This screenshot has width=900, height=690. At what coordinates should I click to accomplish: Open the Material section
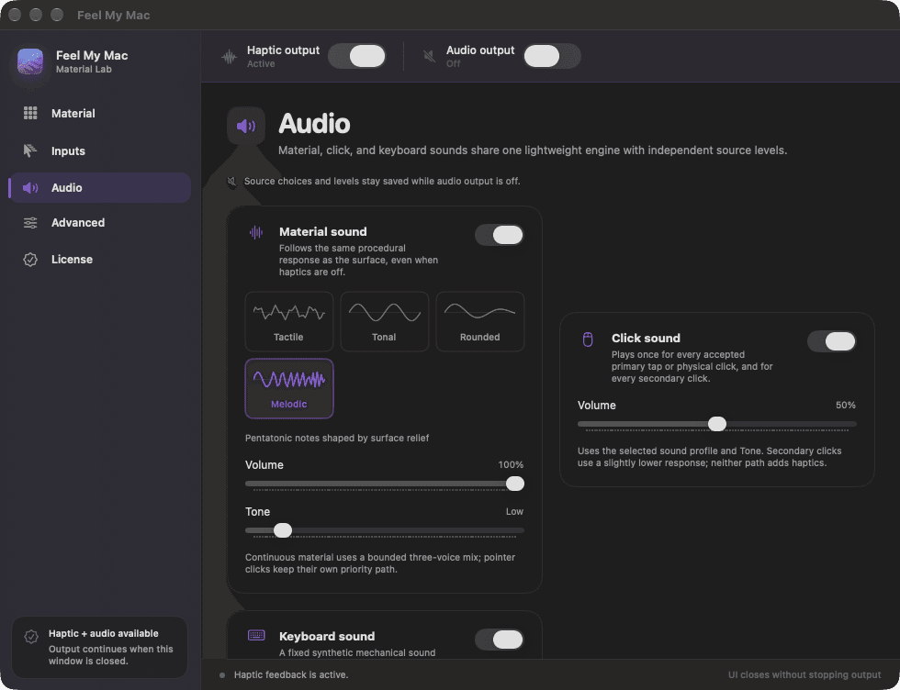coord(100,113)
